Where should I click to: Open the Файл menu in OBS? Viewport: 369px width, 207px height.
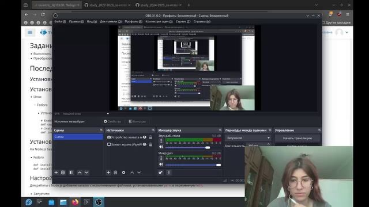(x=60, y=22)
